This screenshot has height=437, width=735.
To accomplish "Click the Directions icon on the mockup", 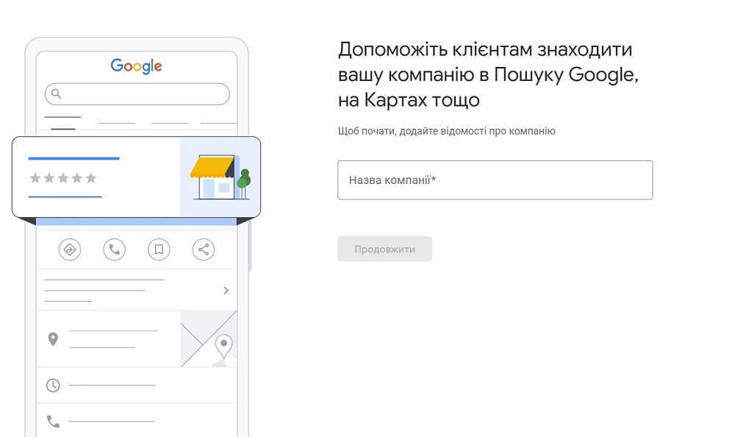I will [x=70, y=249].
